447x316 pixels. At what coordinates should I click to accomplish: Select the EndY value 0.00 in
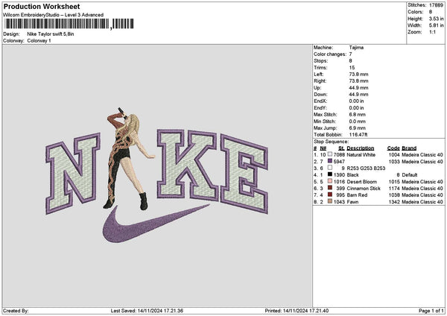tap(356, 108)
